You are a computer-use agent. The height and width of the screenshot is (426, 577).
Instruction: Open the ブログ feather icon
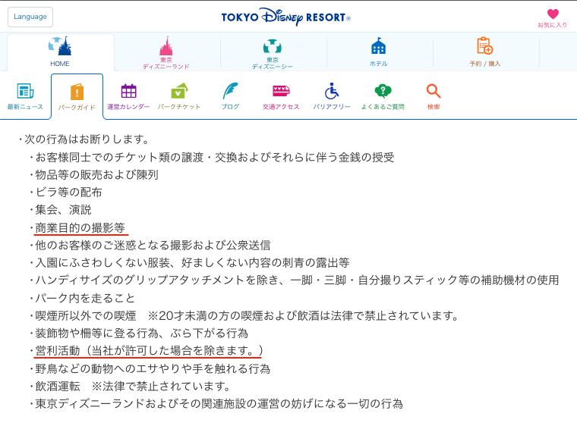click(x=230, y=92)
